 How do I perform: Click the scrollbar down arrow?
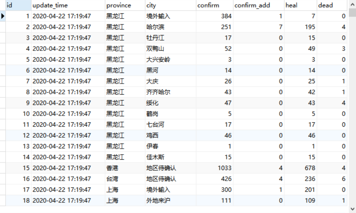[x=352, y=209]
